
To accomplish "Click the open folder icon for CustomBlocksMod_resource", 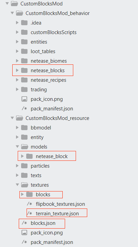I will tap(19, 118).
